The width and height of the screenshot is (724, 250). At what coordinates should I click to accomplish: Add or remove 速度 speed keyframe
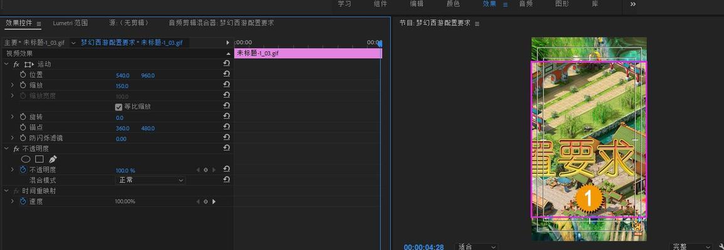206,202
